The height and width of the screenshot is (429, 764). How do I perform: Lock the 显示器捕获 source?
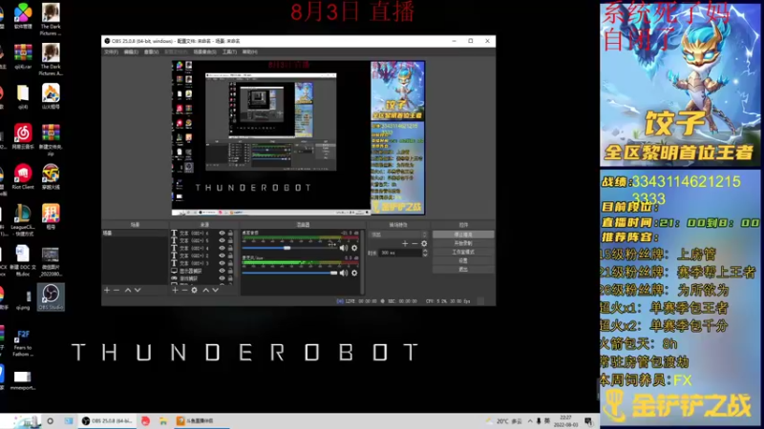click(x=230, y=271)
